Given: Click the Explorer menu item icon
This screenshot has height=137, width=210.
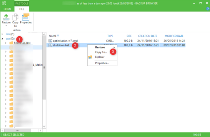Looking at the screenshot, I should point(90,57).
